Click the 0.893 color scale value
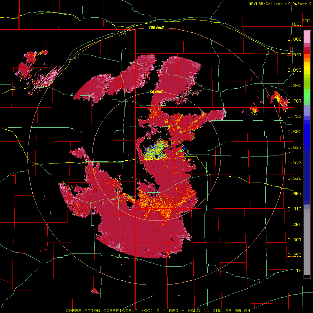 pos(295,70)
